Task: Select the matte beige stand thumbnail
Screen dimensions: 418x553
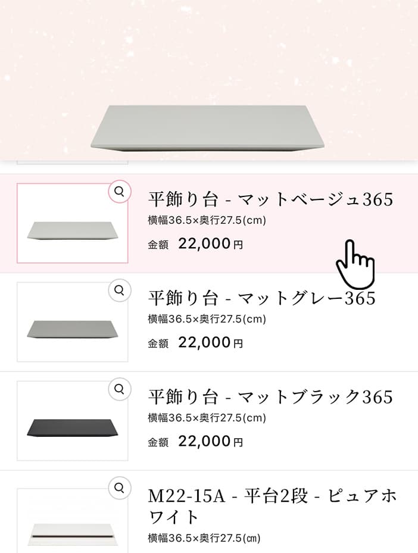Action: tap(72, 229)
